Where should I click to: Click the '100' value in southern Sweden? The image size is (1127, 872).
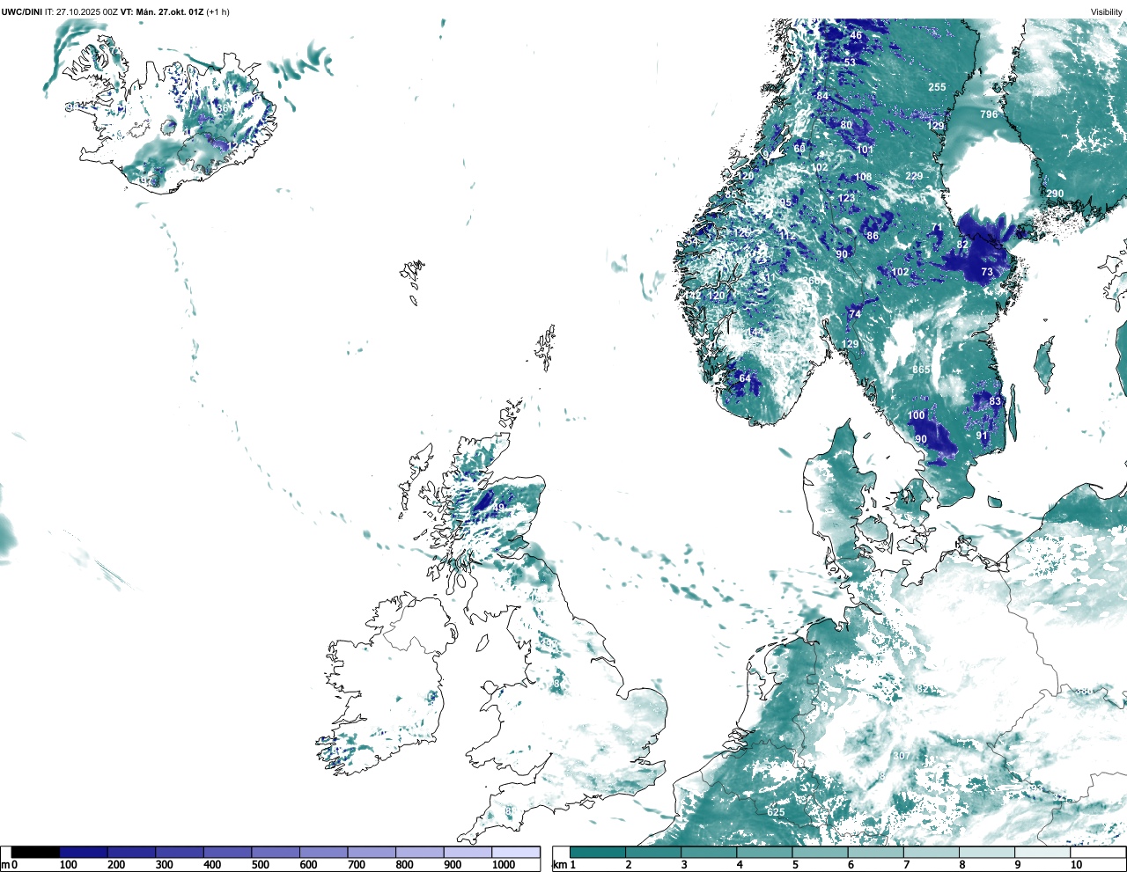(x=917, y=415)
